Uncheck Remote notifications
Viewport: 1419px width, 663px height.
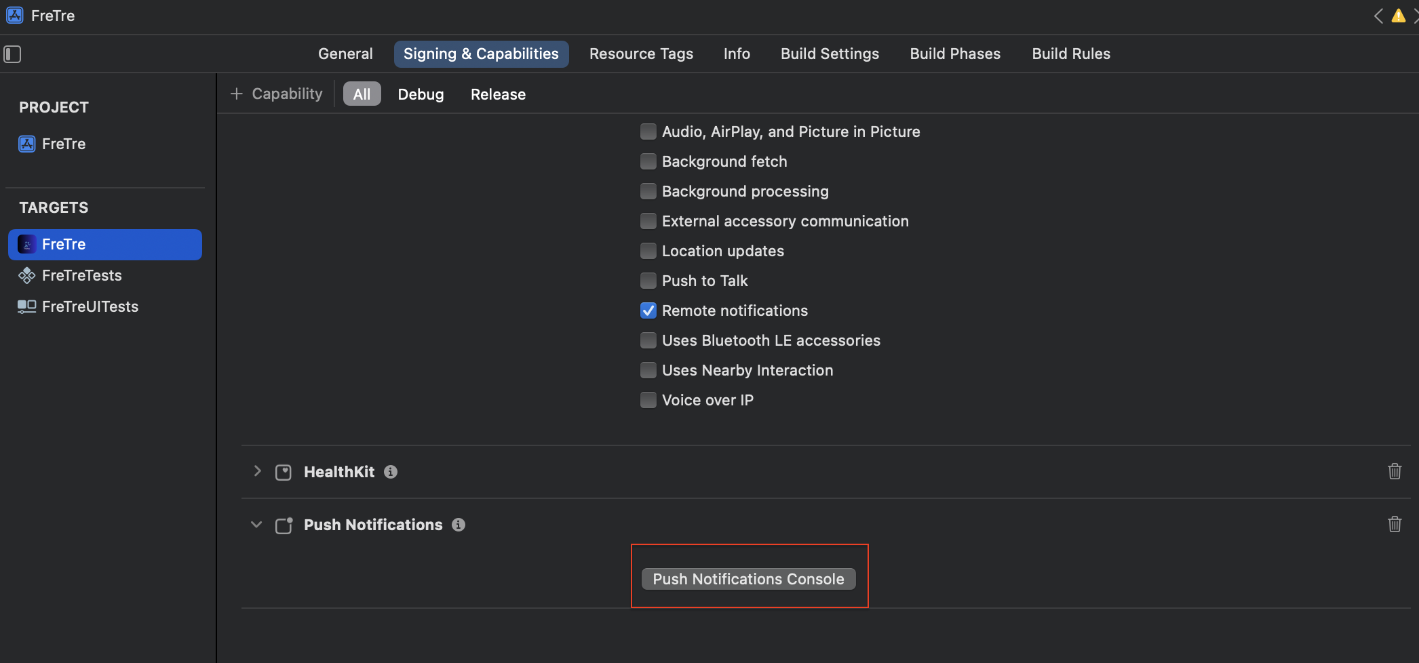[648, 310]
